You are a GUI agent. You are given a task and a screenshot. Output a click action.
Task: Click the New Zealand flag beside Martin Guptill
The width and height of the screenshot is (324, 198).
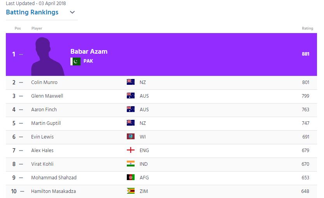click(131, 123)
